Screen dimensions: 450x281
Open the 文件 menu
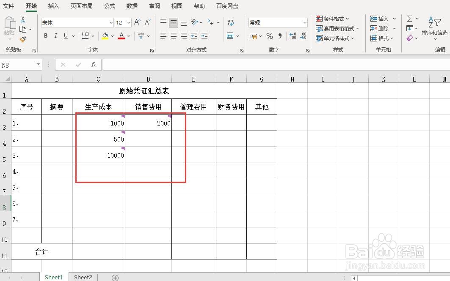pos(8,6)
